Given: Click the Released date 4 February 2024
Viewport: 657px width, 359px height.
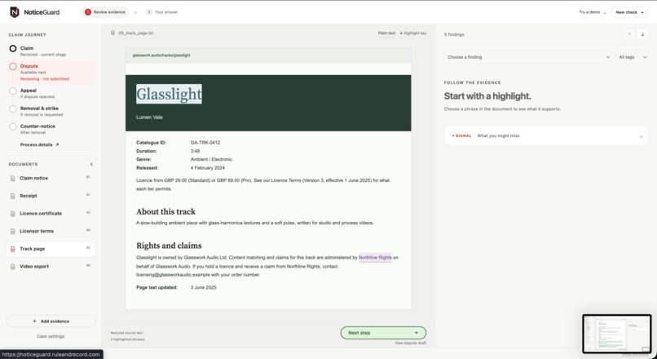Looking at the screenshot, I should tap(207, 168).
